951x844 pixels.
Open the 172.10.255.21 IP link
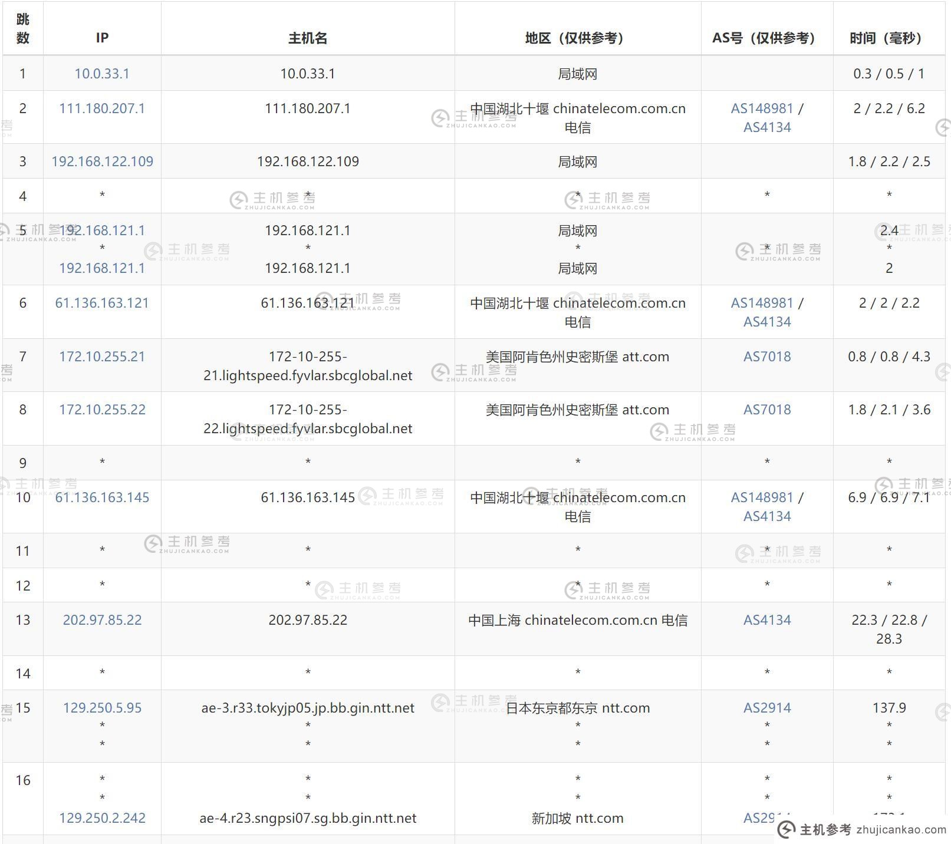click(x=102, y=357)
